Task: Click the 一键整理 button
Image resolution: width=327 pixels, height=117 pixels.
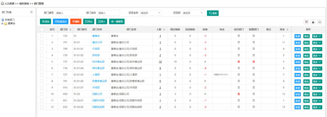Action: 117,21
